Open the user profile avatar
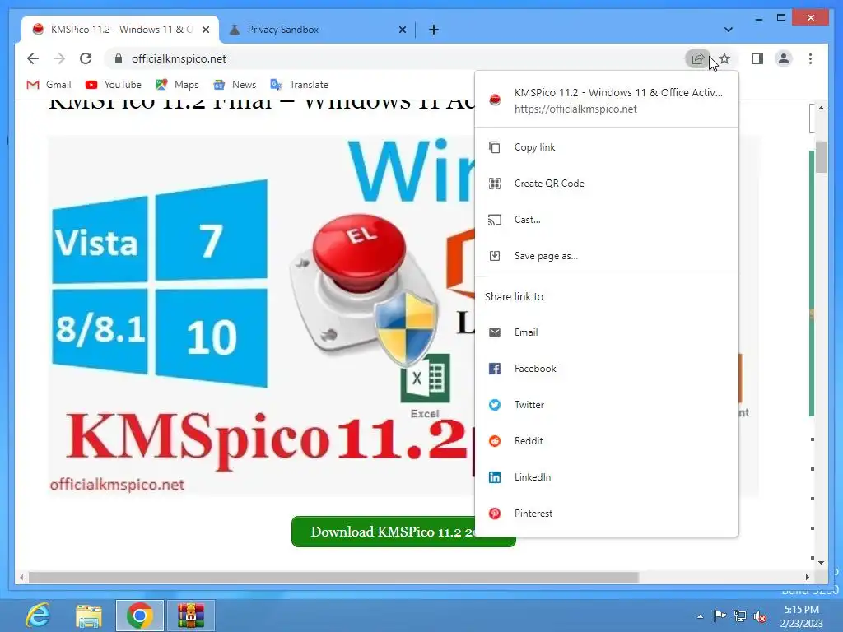Image resolution: width=843 pixels, height=632 pixels. point(784,58)
